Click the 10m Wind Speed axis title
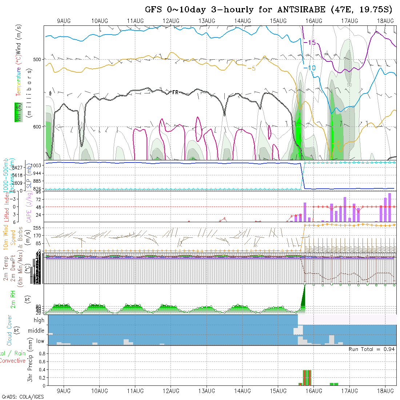Screen dimensions: 400x400 [x=9, y=237]
